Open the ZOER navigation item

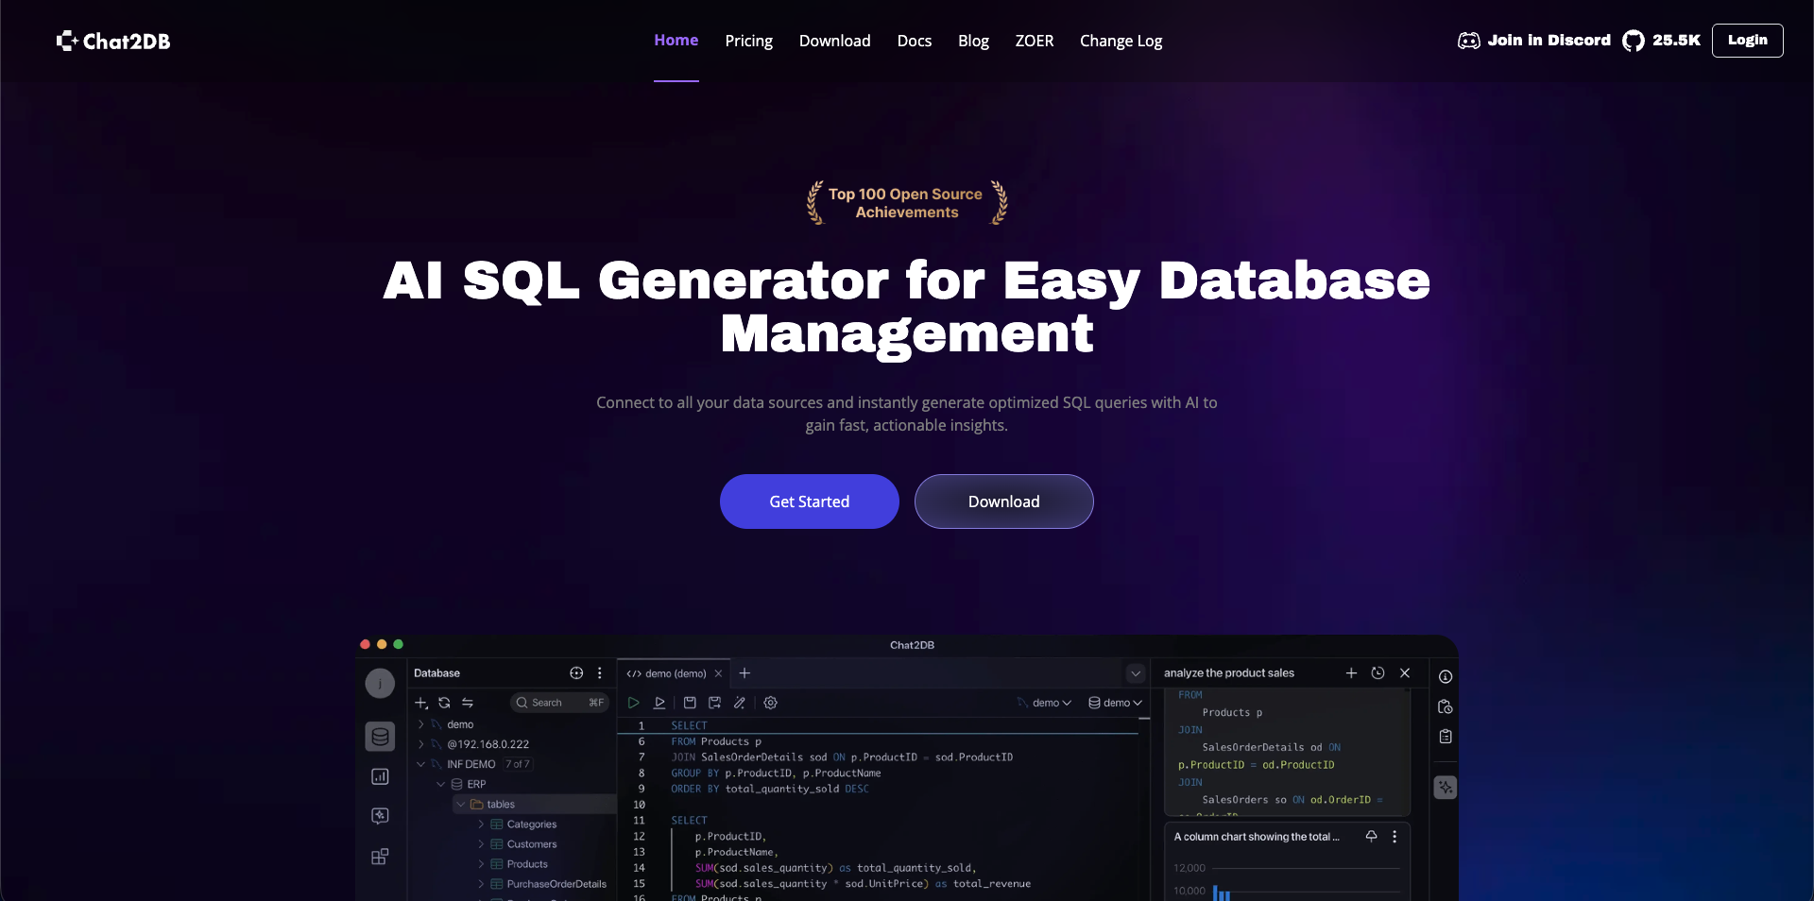[x=1035, y=41]
